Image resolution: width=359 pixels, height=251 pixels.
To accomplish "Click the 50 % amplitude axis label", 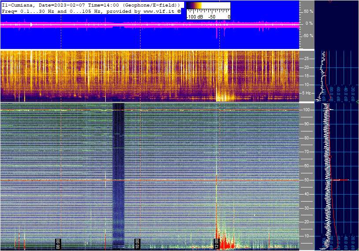I will pos(308,11).
